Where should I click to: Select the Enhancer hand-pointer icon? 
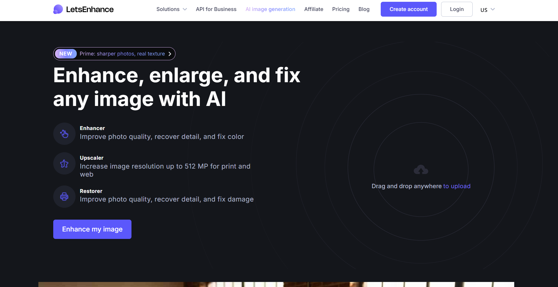(64, 134)
